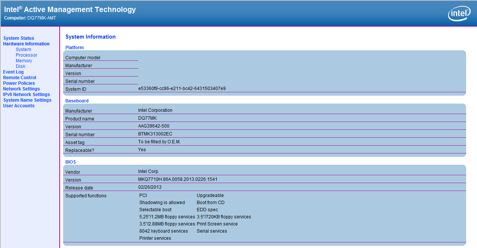Click the BIOS section heading

tap(71, 162)
